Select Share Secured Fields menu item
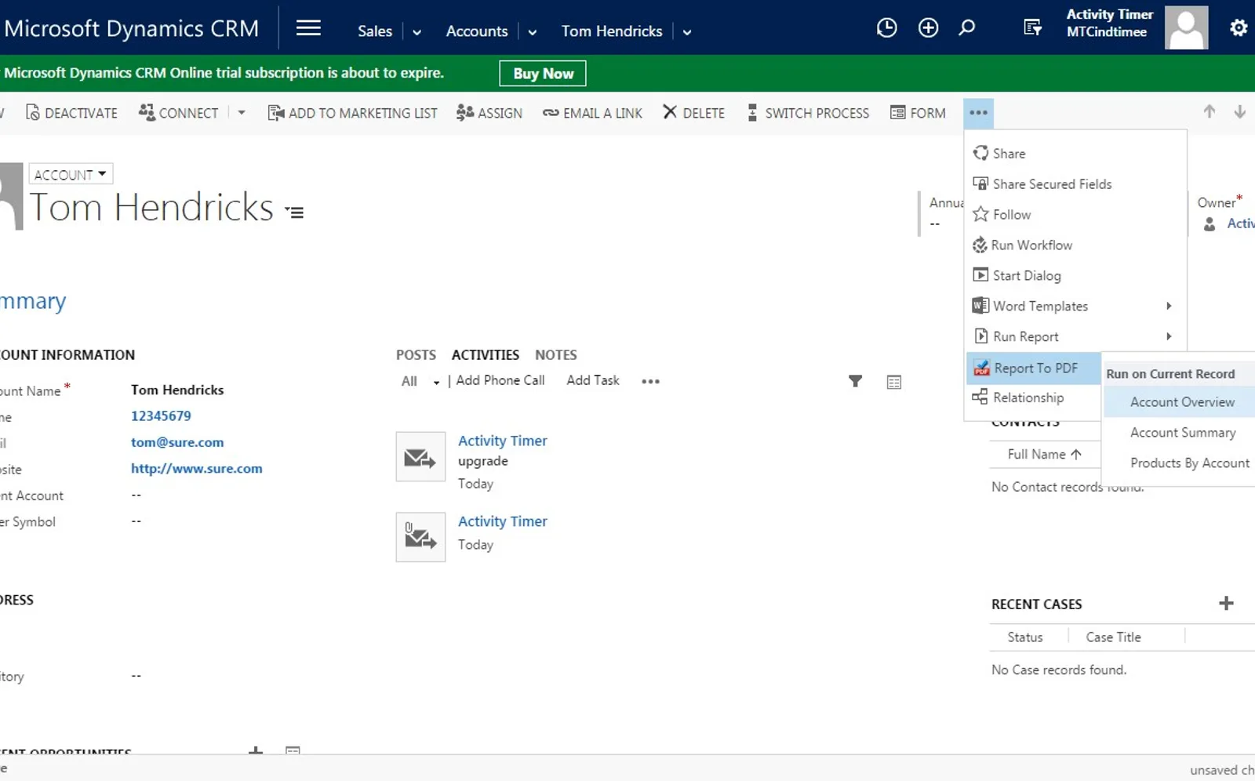 pyautogui.click(x=1075, y=184)
